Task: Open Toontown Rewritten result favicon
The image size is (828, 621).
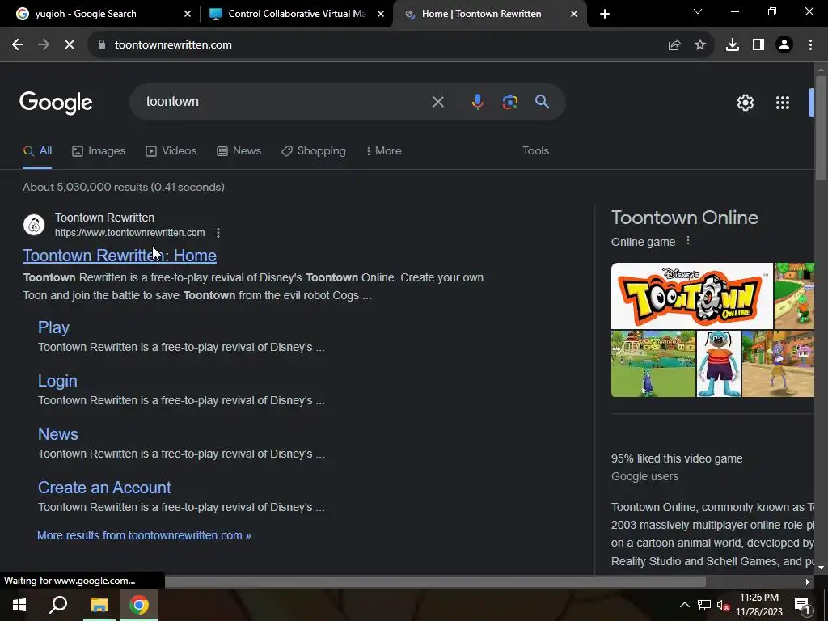Action: click(x=34, y=225)
